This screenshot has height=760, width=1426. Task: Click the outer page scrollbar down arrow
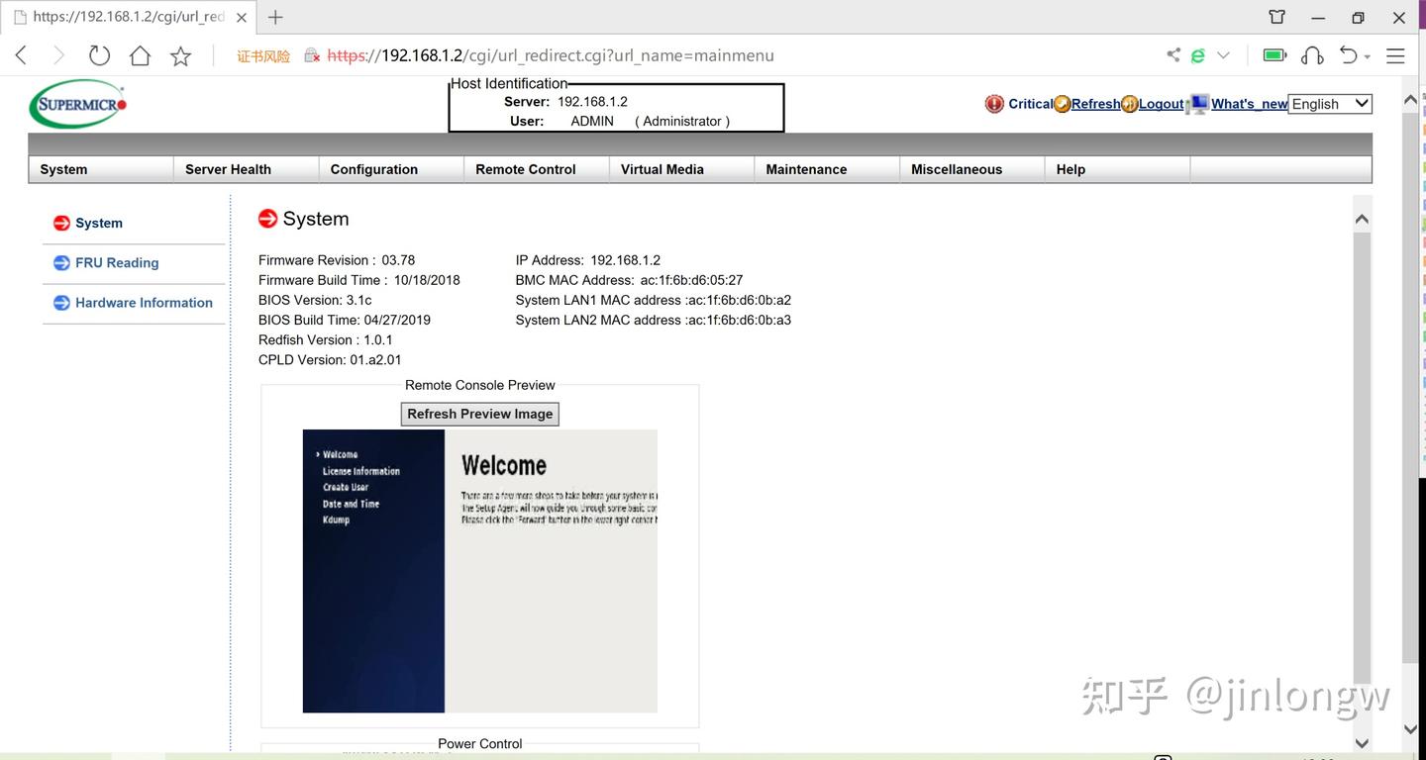[1411, 729]
